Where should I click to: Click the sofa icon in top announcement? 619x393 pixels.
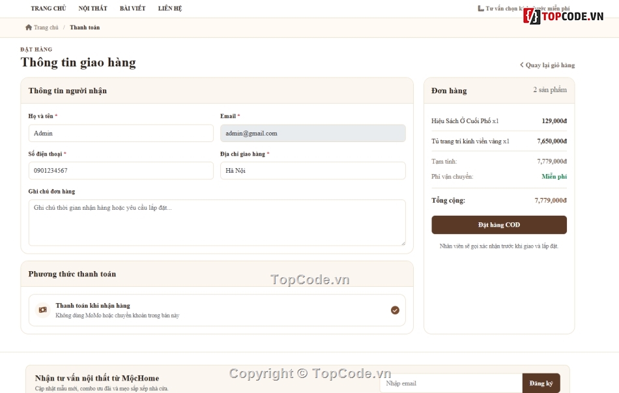click(x=480, y=8)
